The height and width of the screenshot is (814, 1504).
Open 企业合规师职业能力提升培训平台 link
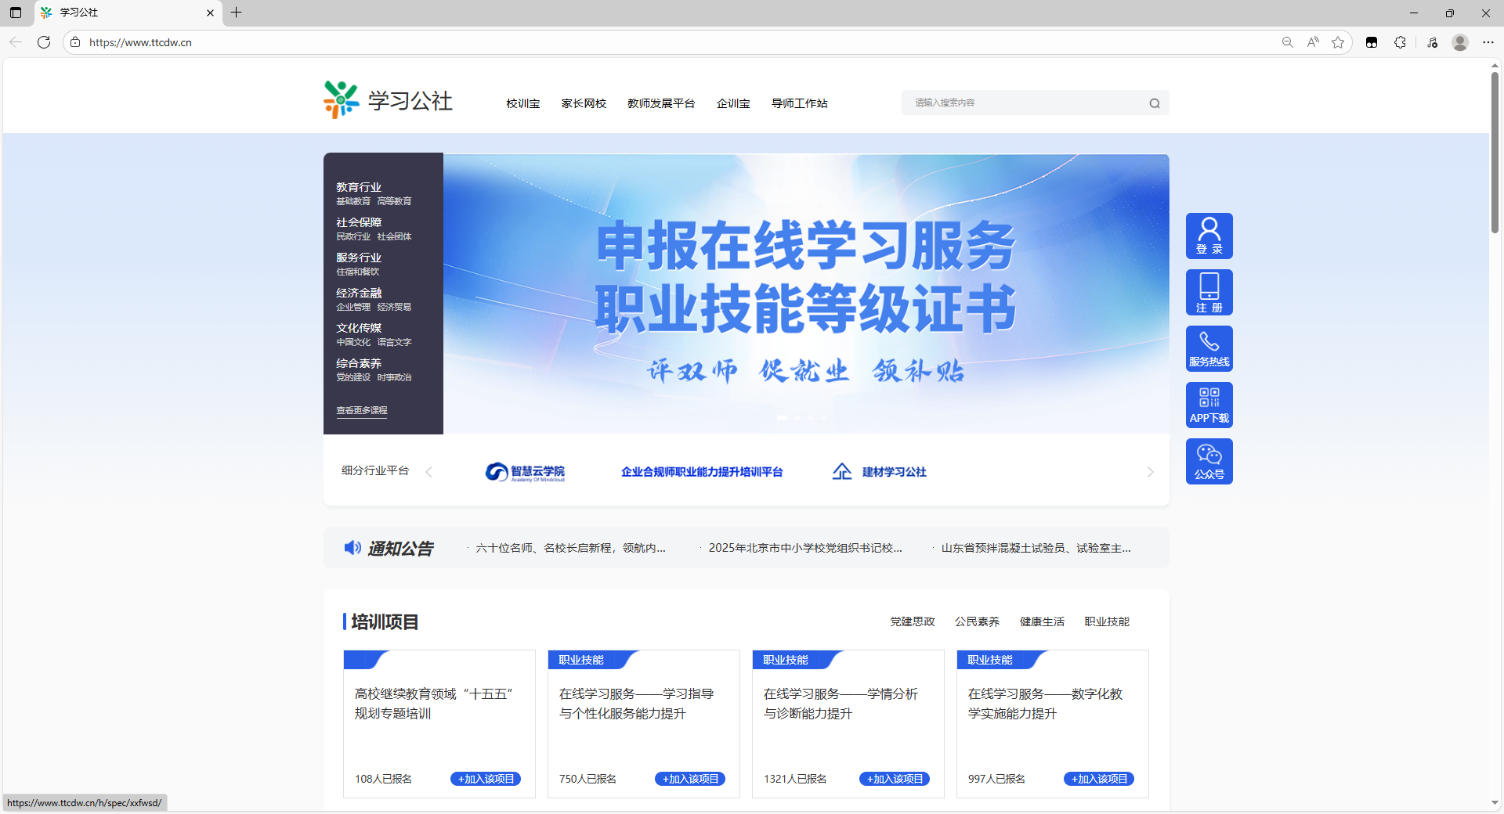(x=702, y=472)
